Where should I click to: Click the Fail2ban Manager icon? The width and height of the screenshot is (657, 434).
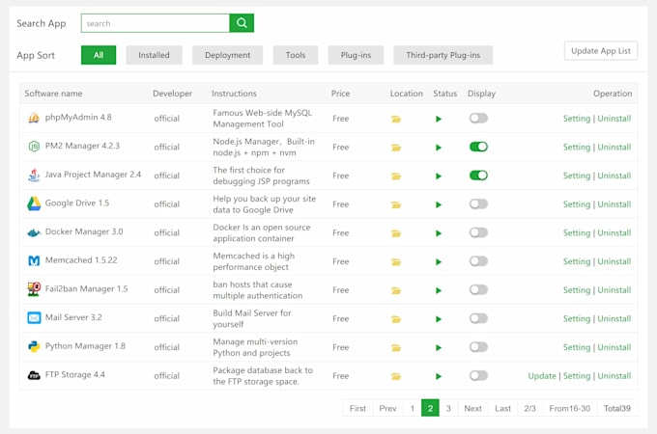tap(34, 289)
